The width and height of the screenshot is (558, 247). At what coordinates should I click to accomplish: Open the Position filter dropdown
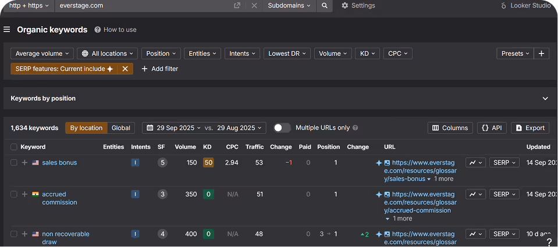click(x=161, y=53)
